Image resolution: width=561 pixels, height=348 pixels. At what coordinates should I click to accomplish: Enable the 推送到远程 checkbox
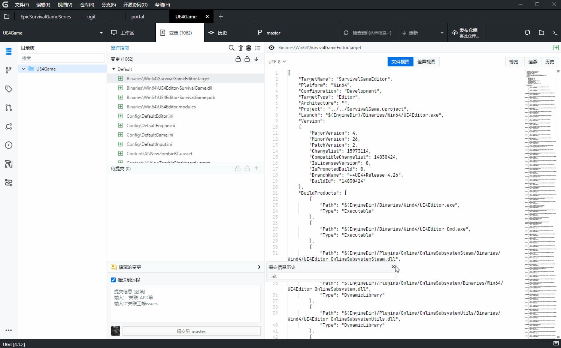point(113,280)
